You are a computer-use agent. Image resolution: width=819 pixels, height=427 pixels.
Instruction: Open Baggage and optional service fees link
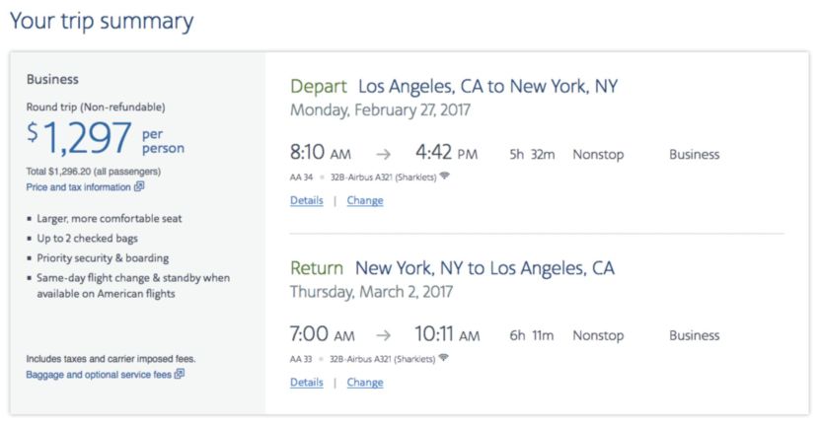(x=99, y=375)
